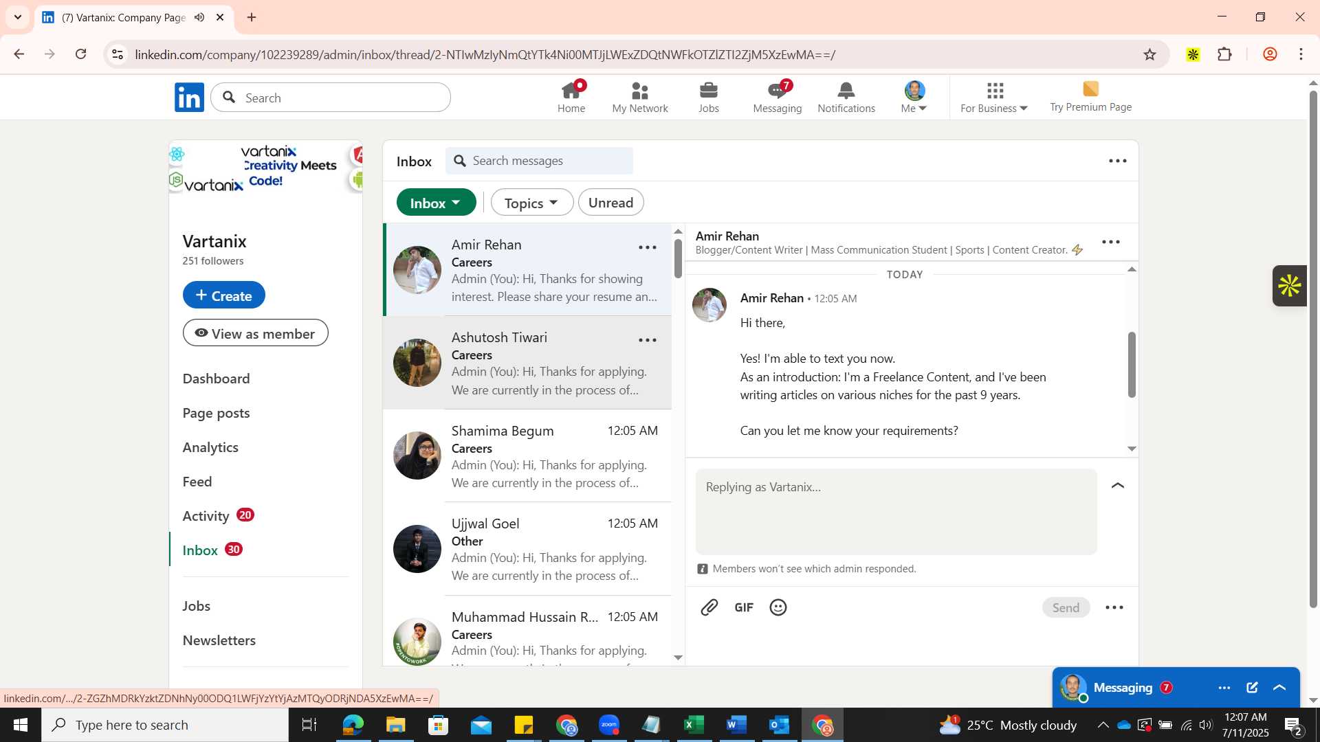The width and height of the screenshot is (1320, 742).
Task: Click the Vartanix cover banner image
Action: [265, 167]
